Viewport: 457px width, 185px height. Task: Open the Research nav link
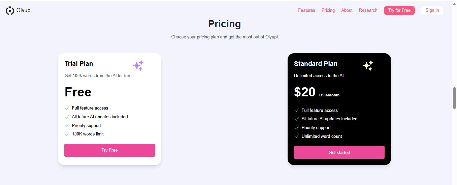click(x=368, y=10)
